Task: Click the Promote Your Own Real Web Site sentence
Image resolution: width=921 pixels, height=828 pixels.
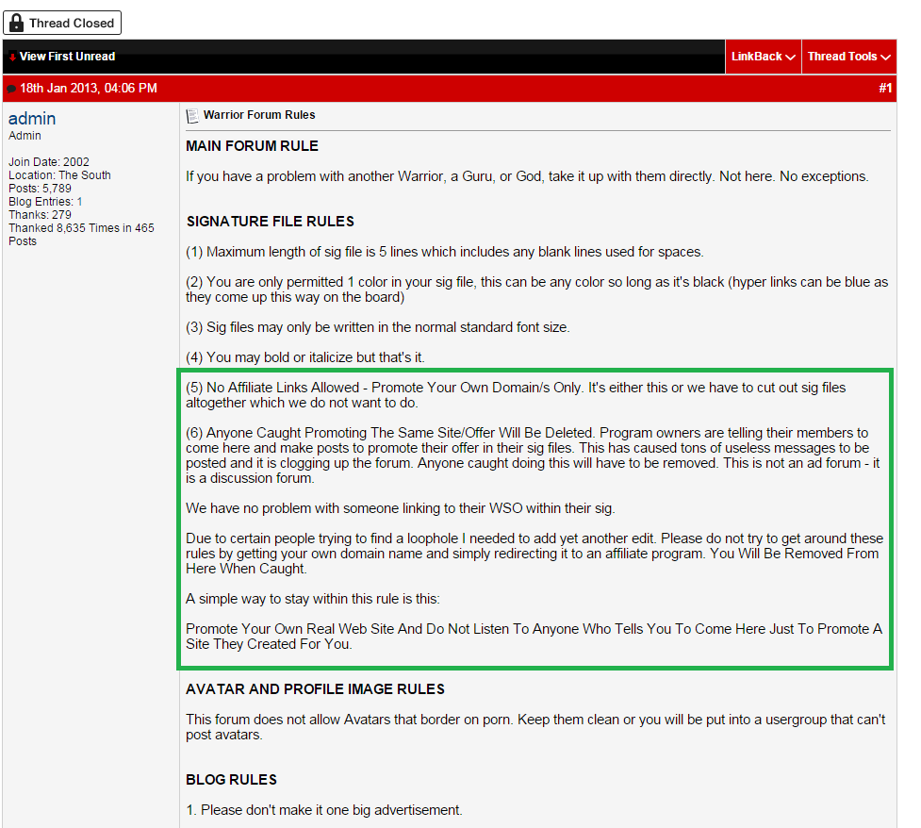Action: click(x=534, y=637)
